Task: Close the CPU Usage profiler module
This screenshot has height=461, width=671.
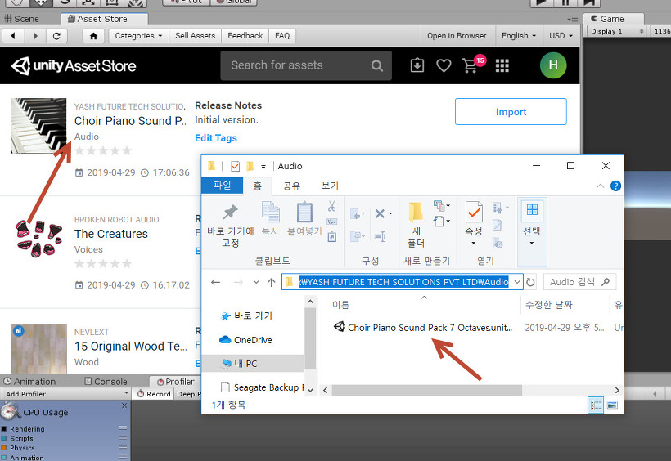Action: (124, 405)
